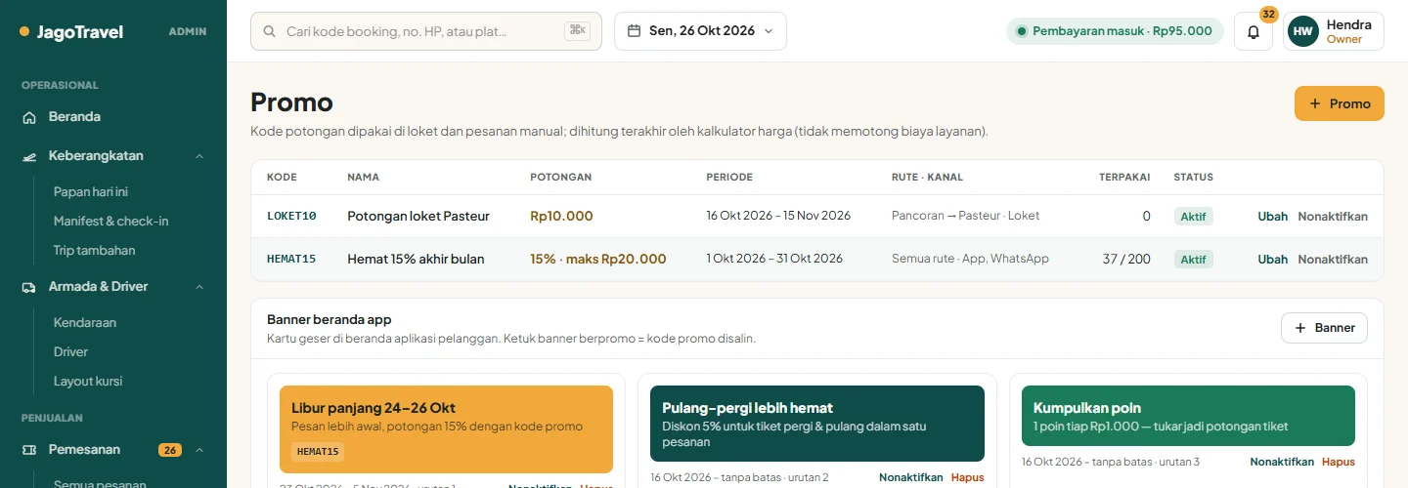Open Manifest & check-in page
The width and height of the screenshot is (1408, 488).
pos(110,222)
